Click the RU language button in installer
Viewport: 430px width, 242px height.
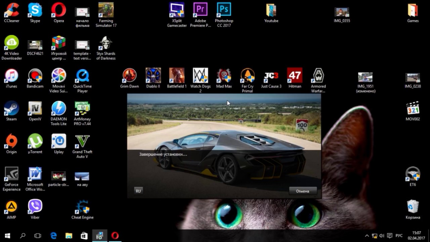coord(138,191)
